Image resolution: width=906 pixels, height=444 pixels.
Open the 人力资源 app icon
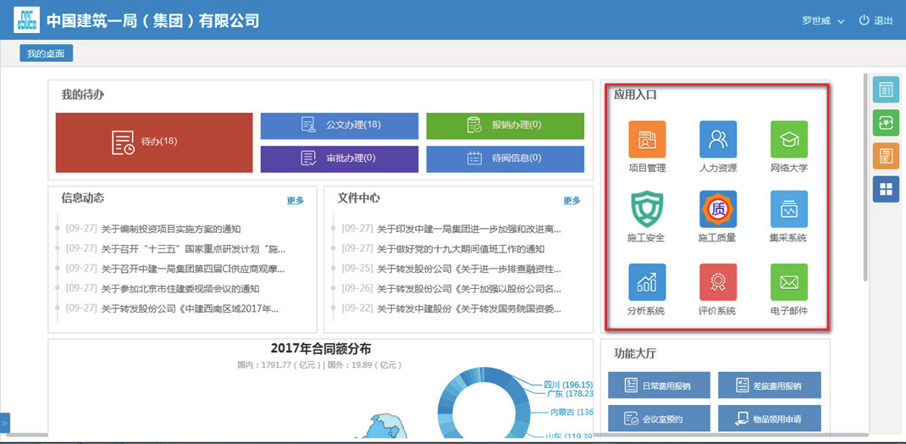(717, 140)
